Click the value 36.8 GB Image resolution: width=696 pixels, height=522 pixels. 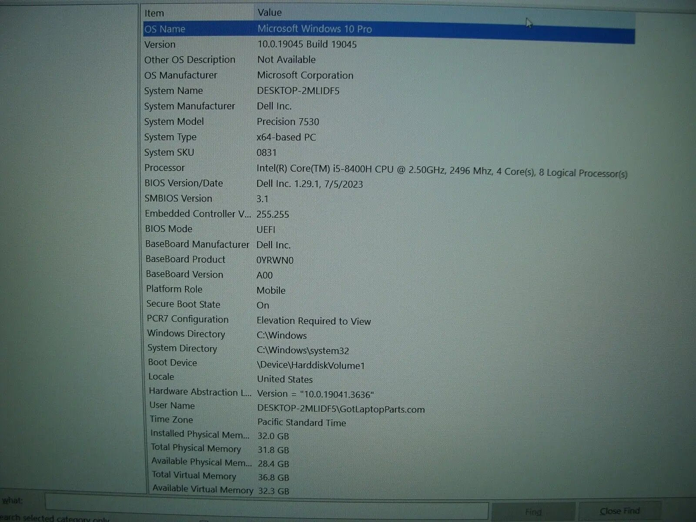point(273,478)
